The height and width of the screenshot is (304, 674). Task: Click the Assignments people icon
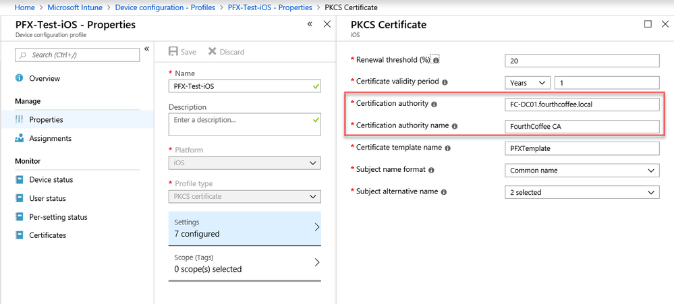(19, 139)
